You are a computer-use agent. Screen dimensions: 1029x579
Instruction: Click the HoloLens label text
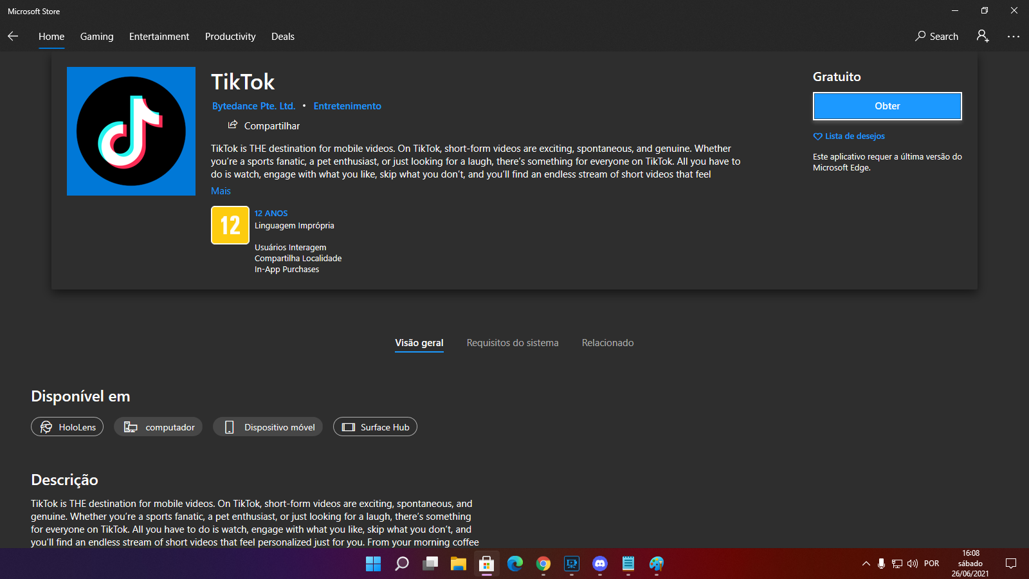pos(77,427)
